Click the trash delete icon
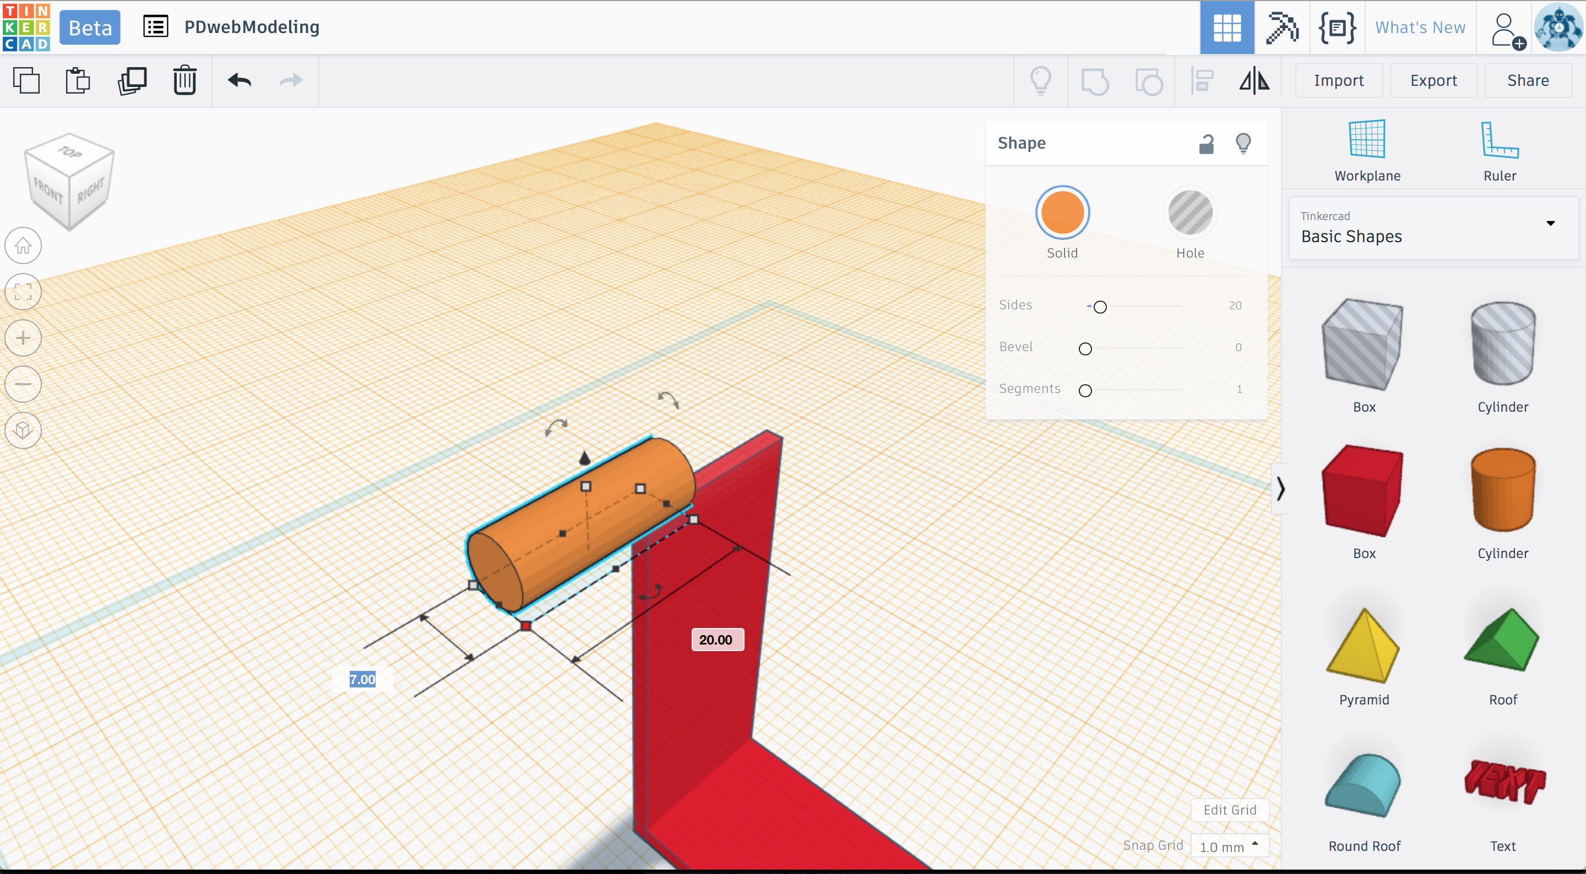Image resolution: width=1586 pixels, height=874 pixels. coord(184,80)
